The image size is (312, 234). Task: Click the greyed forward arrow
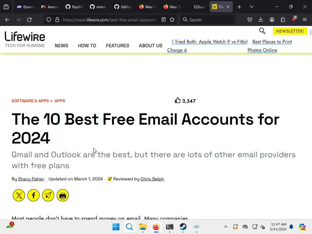coord(18,20)
